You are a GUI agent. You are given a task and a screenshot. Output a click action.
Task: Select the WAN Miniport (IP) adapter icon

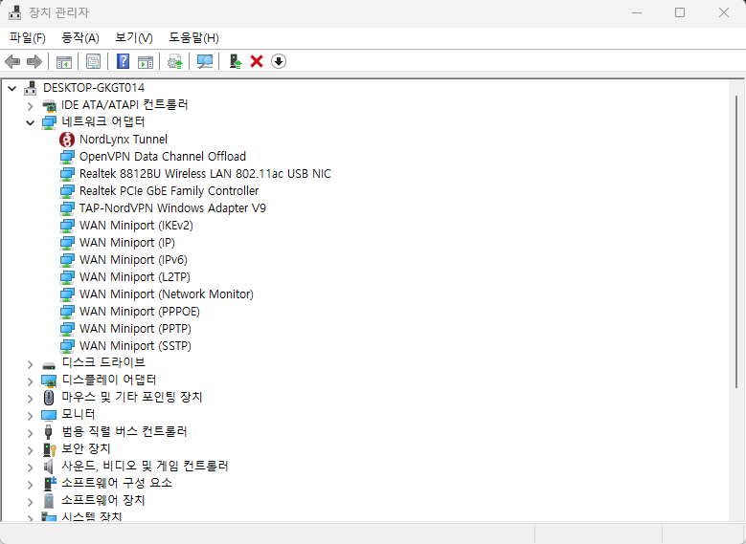tap(67, 243)
